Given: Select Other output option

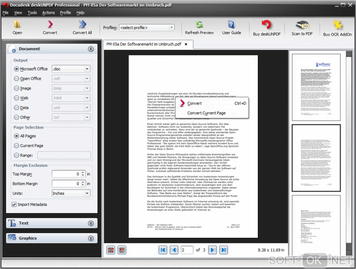Looking at the screenshot, I should [x=16, y=117].
